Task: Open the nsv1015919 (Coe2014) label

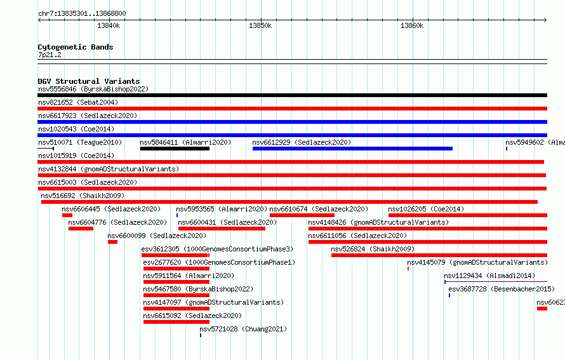Action: click(76, 156)
